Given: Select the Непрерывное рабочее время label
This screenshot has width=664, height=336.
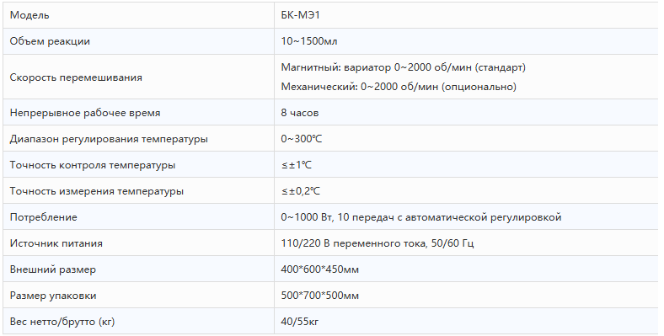Looking at the screenshot, I should pos(85,113).
